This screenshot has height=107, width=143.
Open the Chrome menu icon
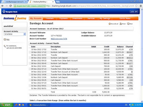[141, 6]
